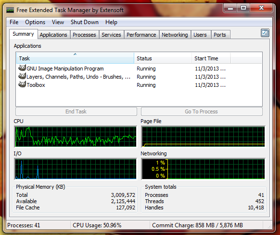Select the Toolbox task row

tap(139, 85)
